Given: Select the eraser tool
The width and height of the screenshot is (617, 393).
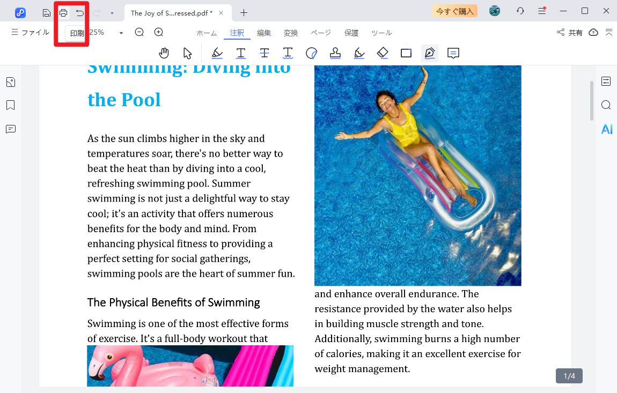Looking at the screenshot, I should pyautogui.click(x=383, y=53).
